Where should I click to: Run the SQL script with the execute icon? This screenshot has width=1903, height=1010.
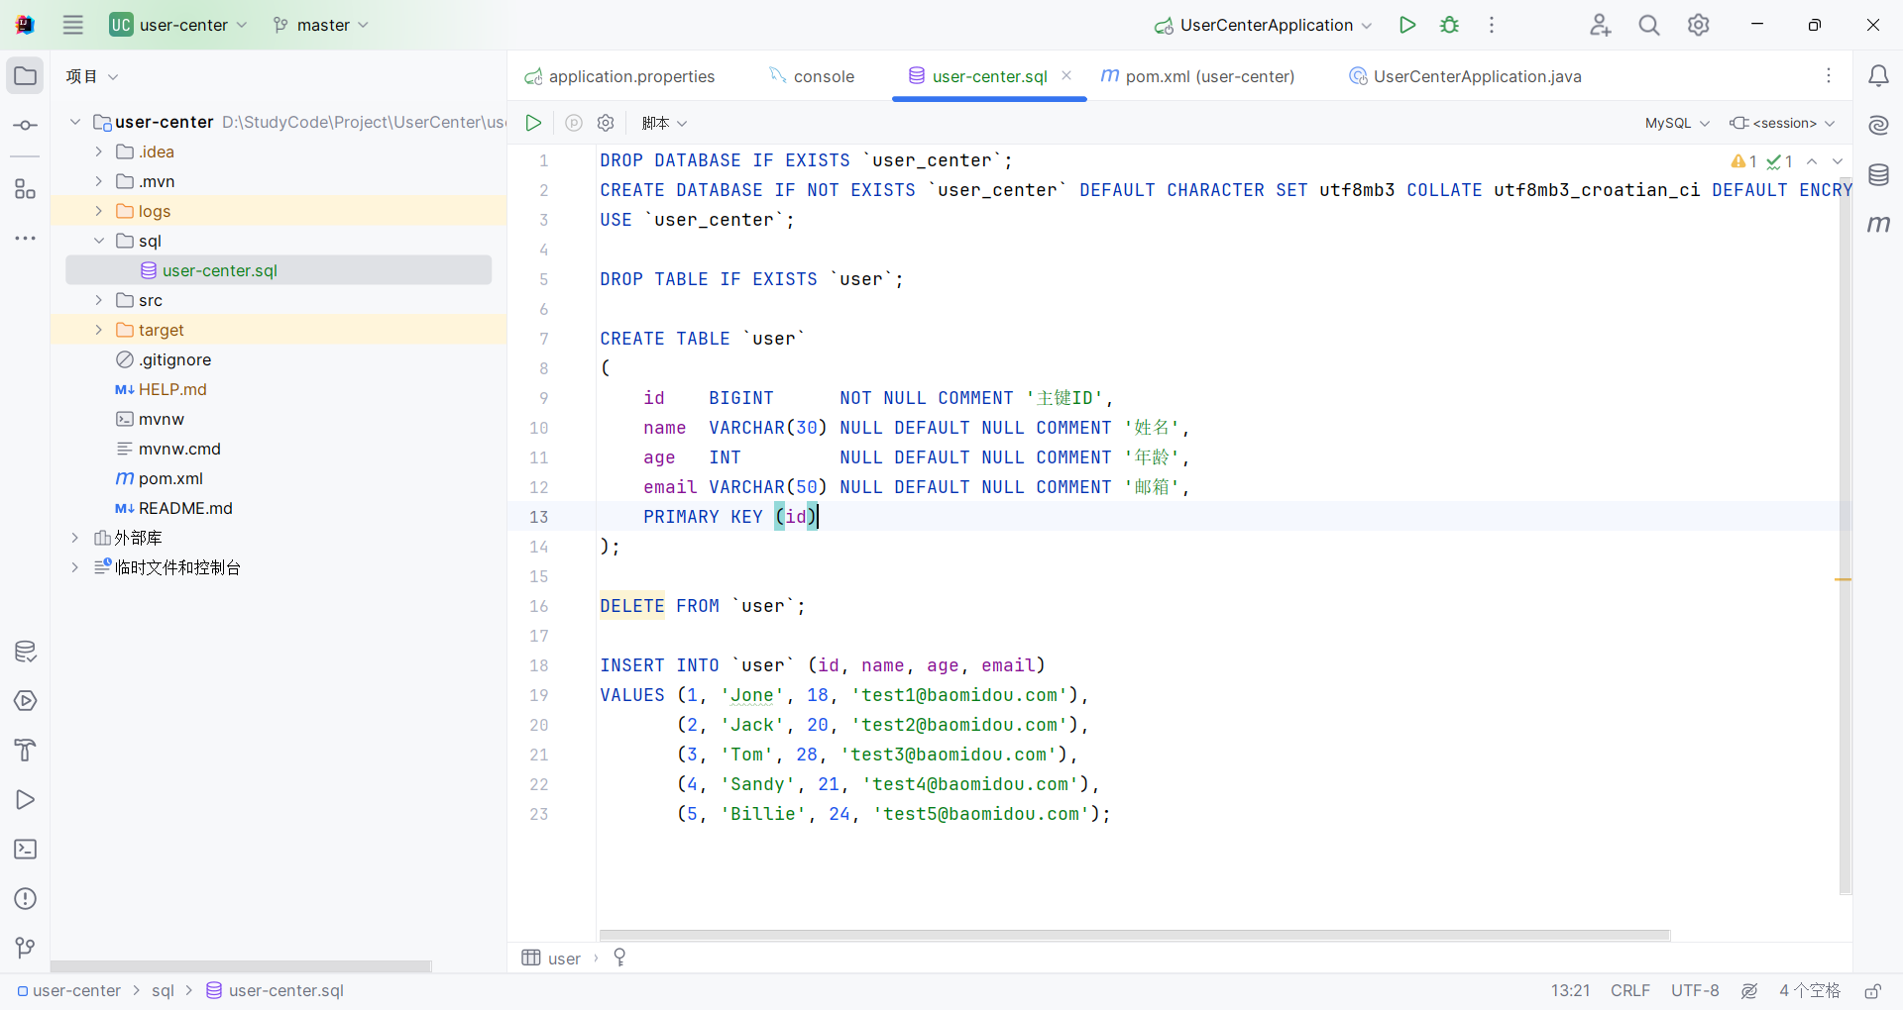coord(533,123)
